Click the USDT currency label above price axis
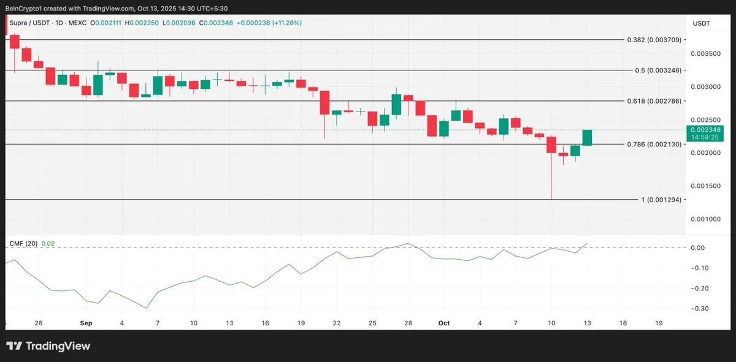Image resolution: width=736 pixels, height=362 pixels. point(702,23)
